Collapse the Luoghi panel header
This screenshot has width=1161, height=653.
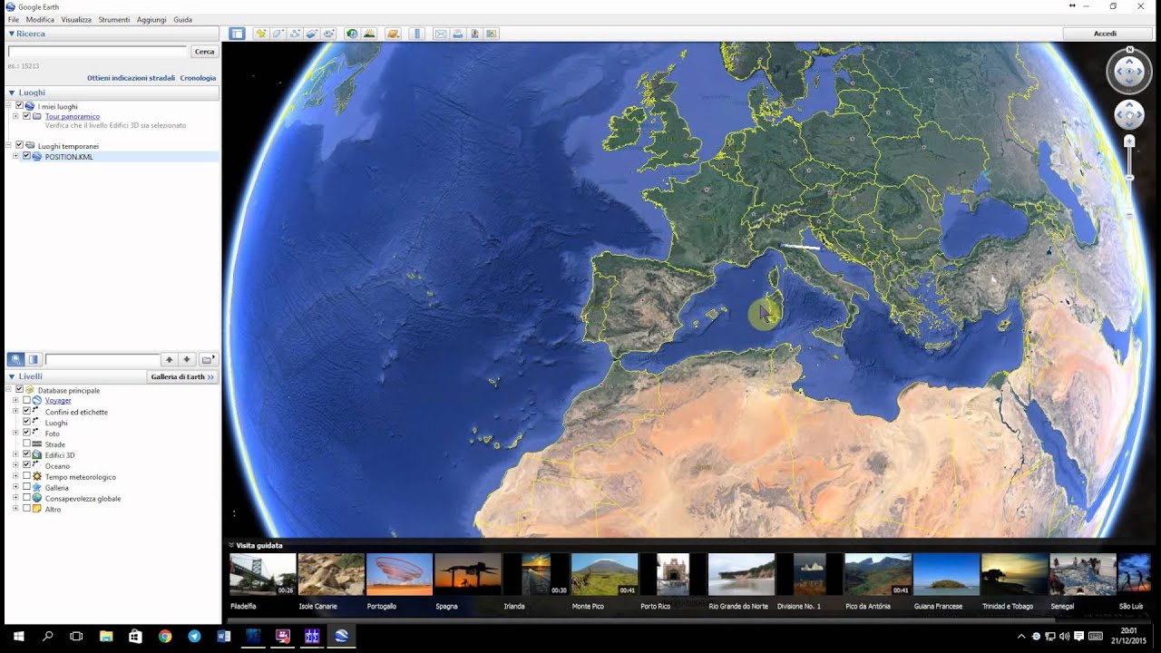pyautogui.click(x=12, y=93)
